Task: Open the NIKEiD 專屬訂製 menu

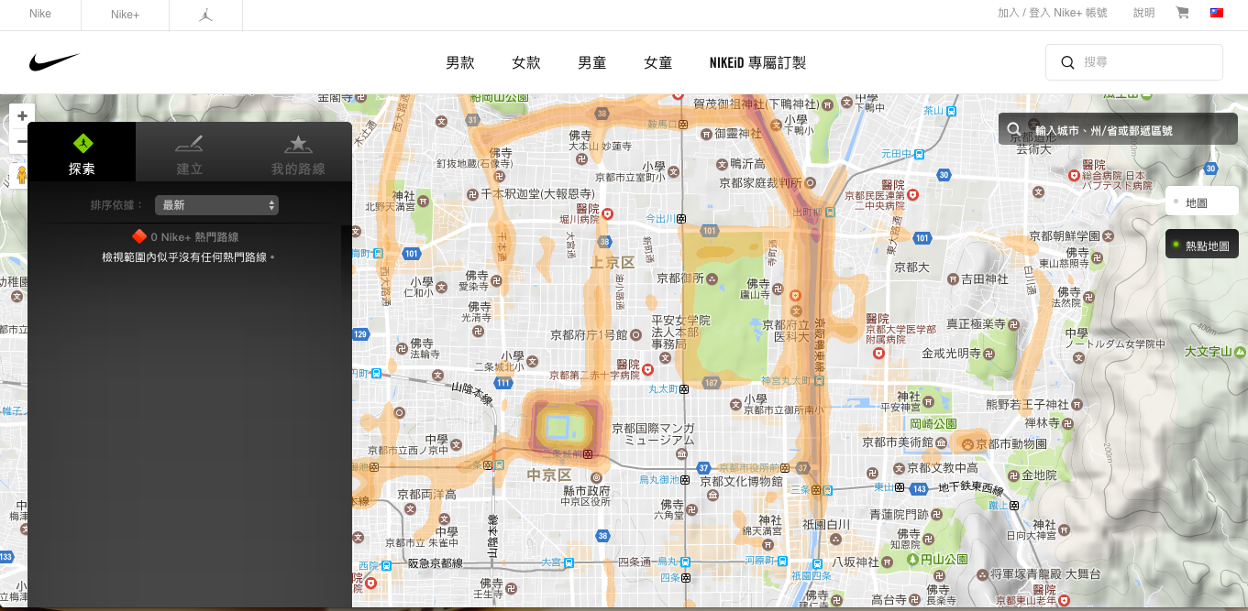Action: [757, 63]
